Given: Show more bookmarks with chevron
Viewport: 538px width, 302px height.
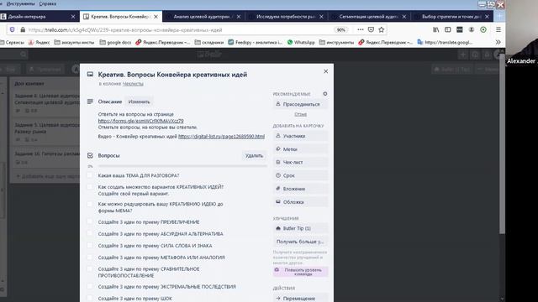Looking at the screenshot, I should click(x=498, y=42).
